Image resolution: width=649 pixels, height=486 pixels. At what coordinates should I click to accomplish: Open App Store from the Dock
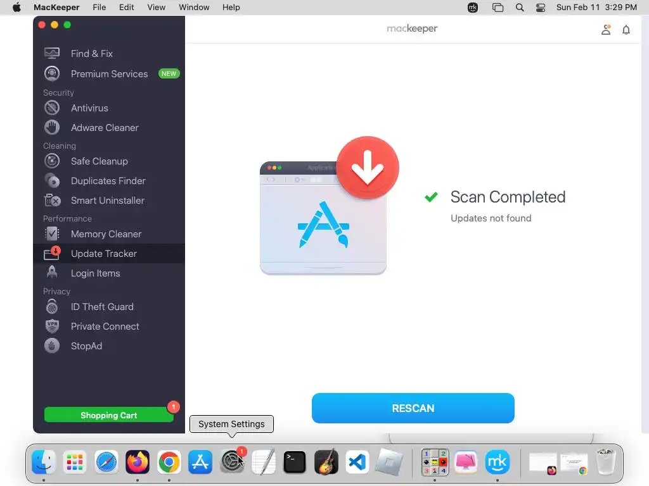[x=200, y=461]
